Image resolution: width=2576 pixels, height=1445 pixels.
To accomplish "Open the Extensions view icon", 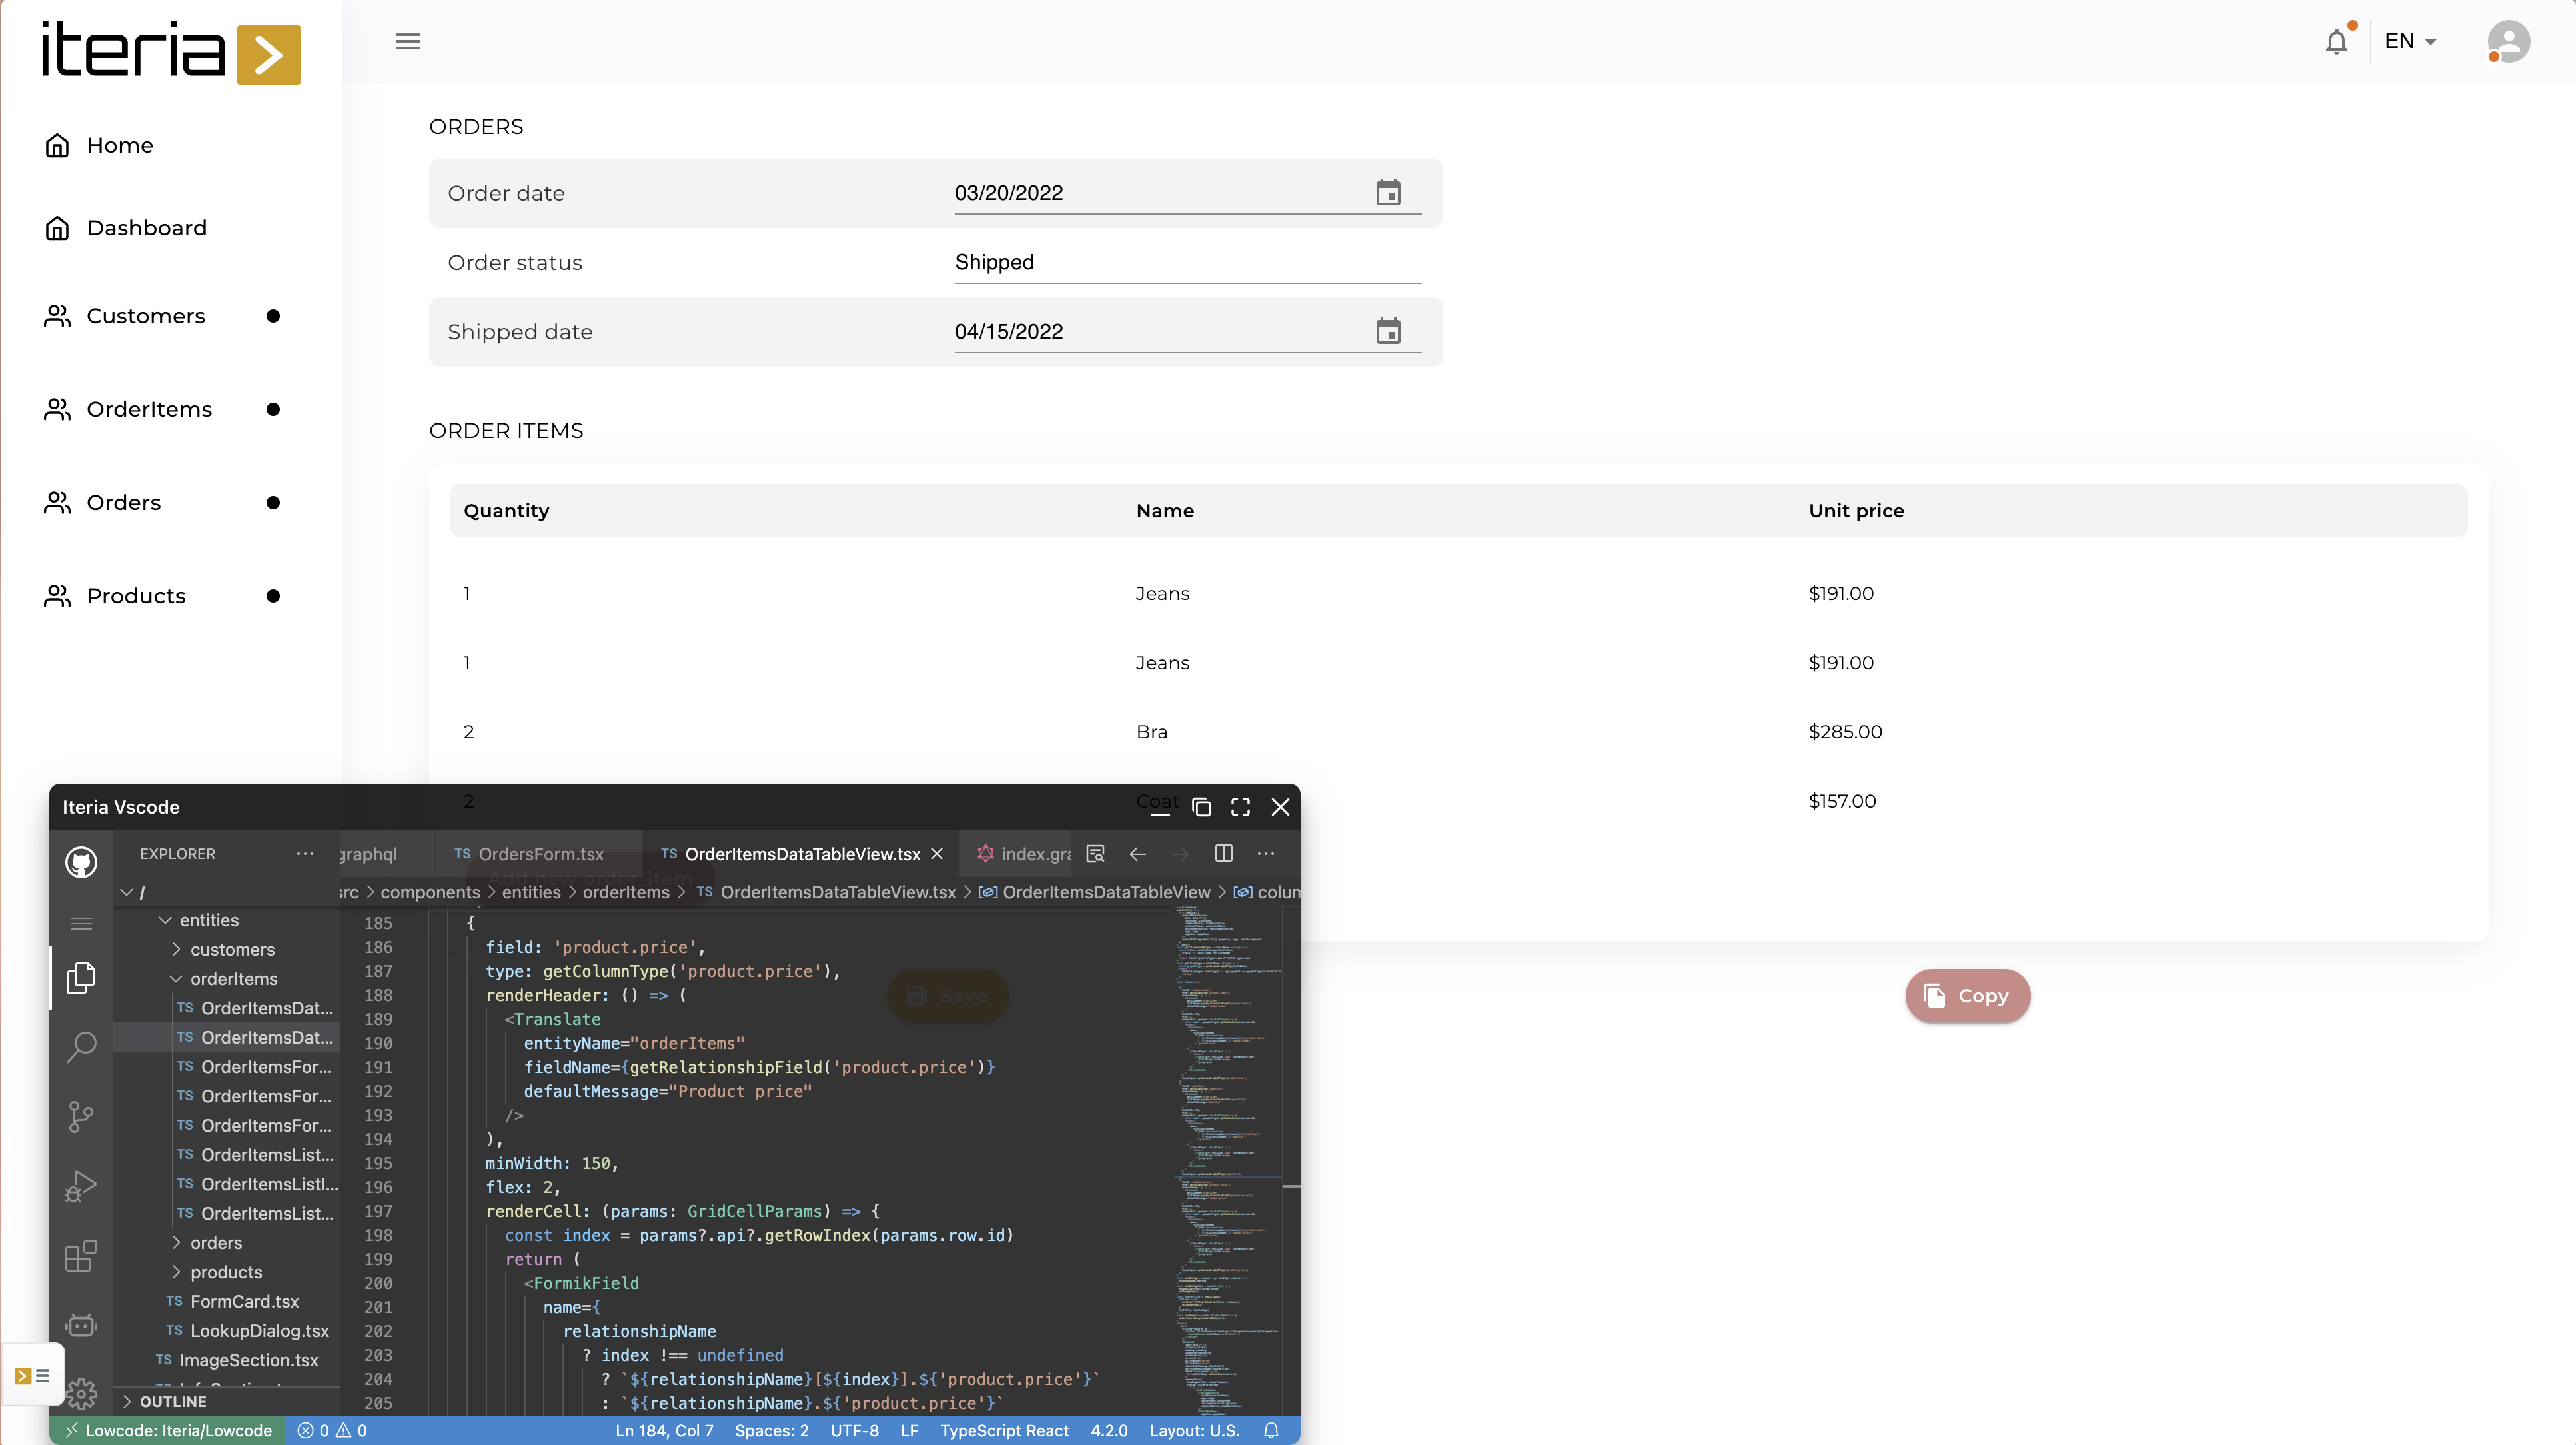I will [81, 1256].
